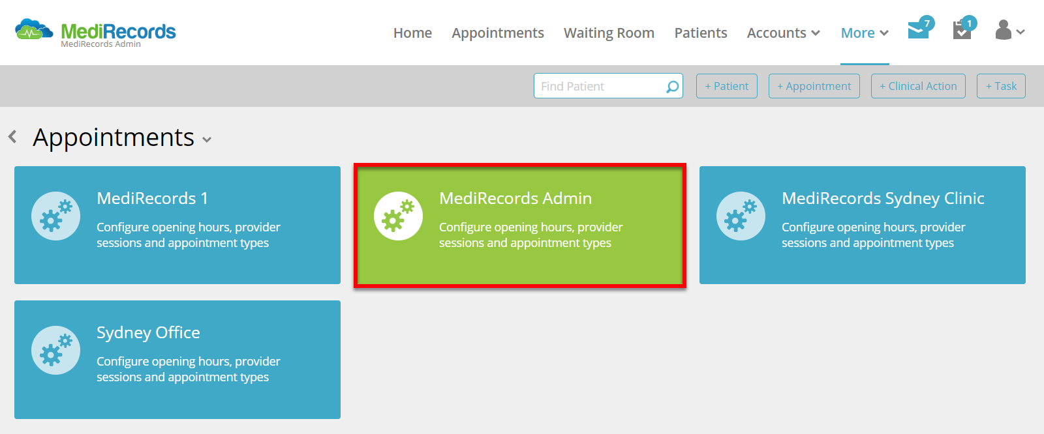The height and width of the screenshot is (434, 1044).
Task: Expand the Appointments heading dropdown
Action: point(207,139)
